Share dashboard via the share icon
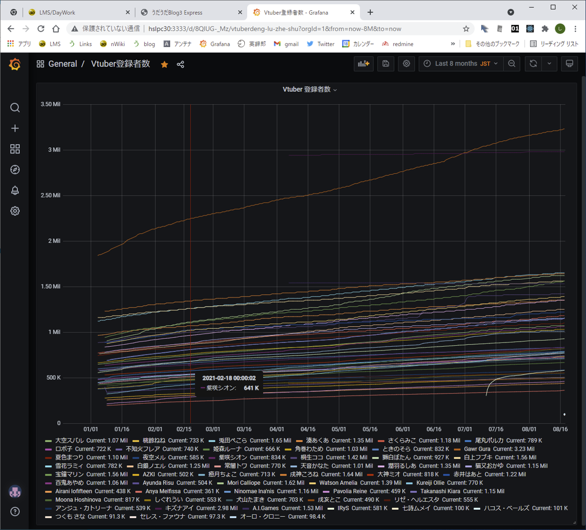586x530 pixels. (181, 64)
